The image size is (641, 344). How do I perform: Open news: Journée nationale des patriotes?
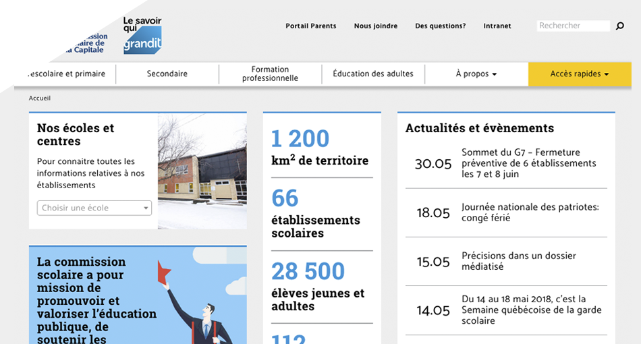pos(530,212)
